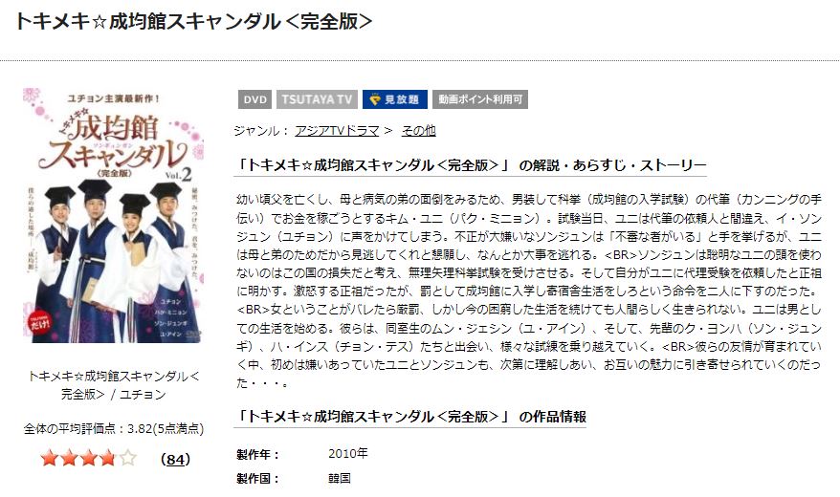Click the second rating star
Viewport: 840px width, 497px height.
(69, 459)
